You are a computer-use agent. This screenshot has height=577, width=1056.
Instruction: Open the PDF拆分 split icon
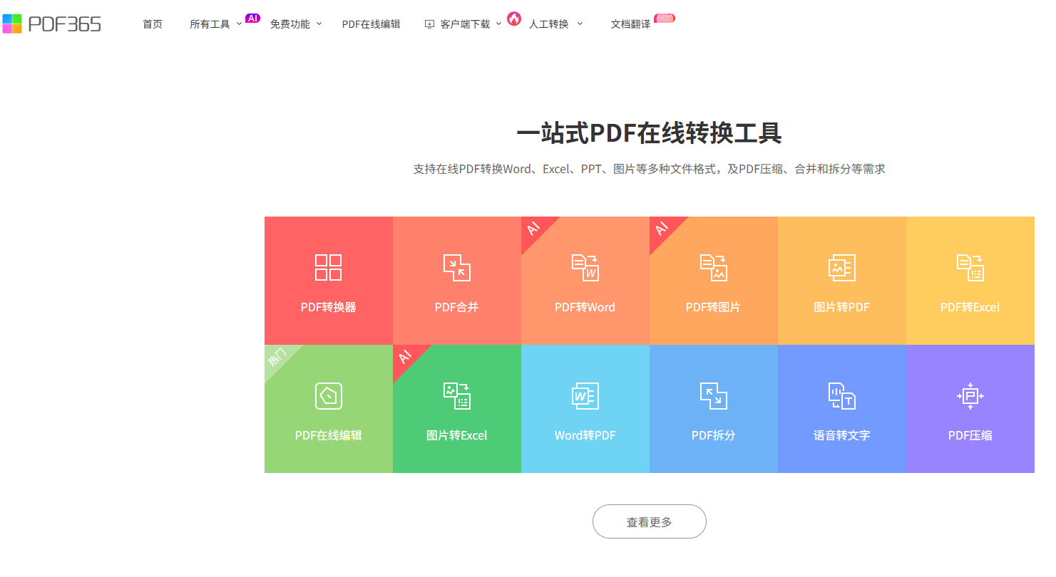click(x=713, y=395)
